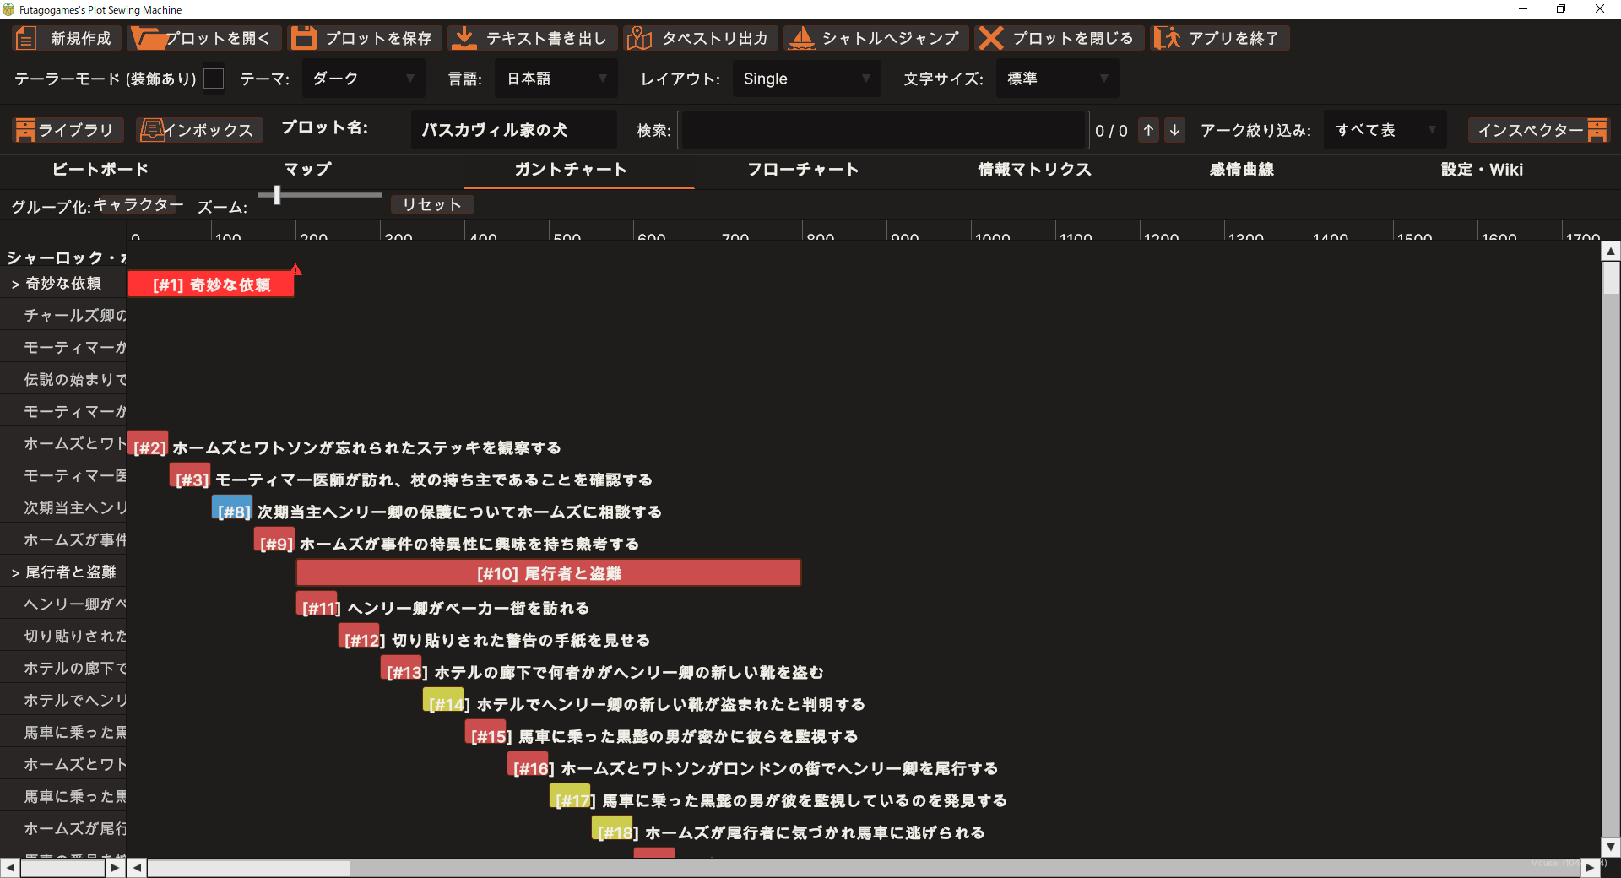Click the tapestry output map icon
The image size is (1621, 878).
point(639,38)
